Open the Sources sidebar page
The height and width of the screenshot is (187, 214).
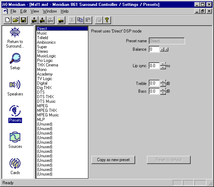coord(15,140)
